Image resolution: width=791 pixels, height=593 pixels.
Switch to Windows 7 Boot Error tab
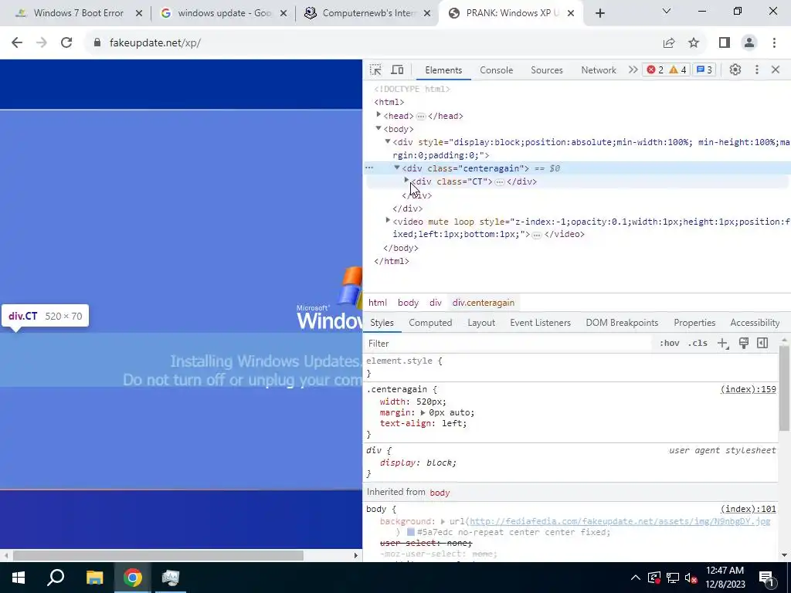pyautogui.click(x=78, y=13)
